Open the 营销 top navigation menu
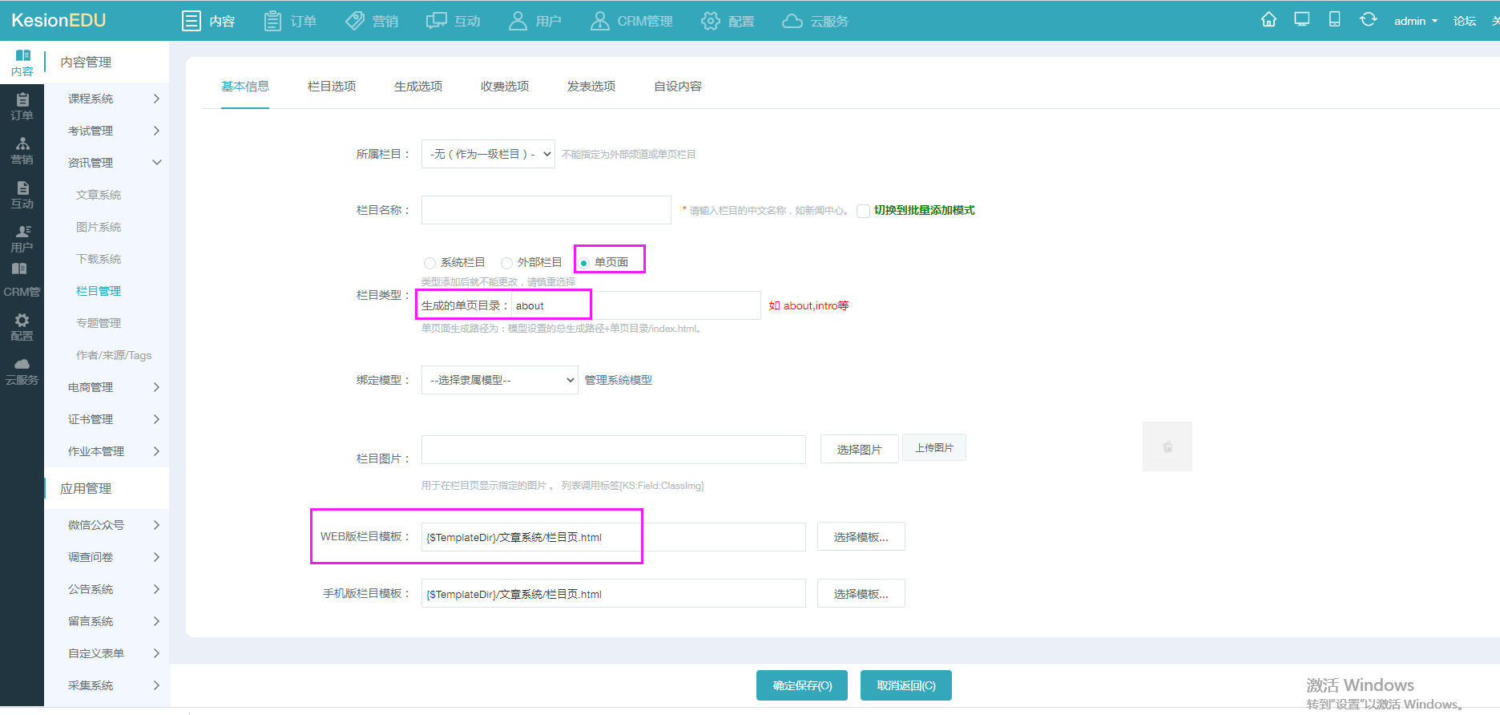Image resolution: width=1500 pixels, height=715 pixels. click(x=372, y=21)
